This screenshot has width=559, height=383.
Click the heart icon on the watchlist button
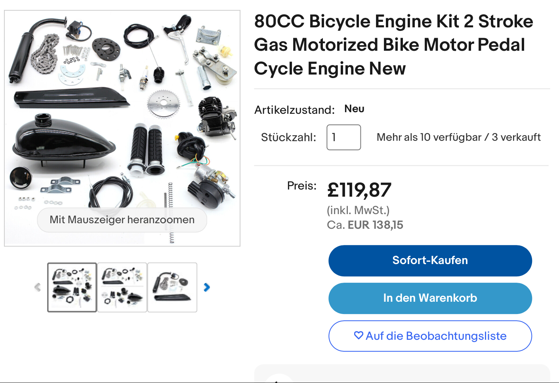click(359, 335)
